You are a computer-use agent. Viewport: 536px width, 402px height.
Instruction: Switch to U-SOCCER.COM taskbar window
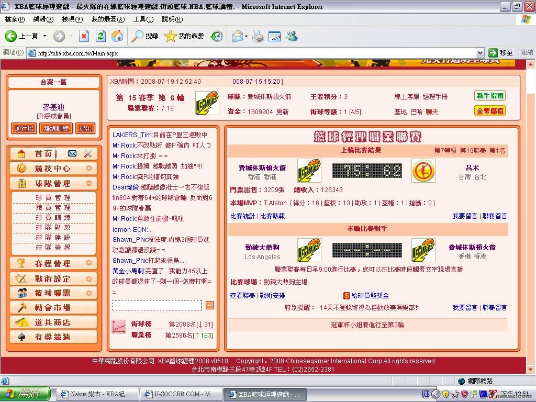181,394
